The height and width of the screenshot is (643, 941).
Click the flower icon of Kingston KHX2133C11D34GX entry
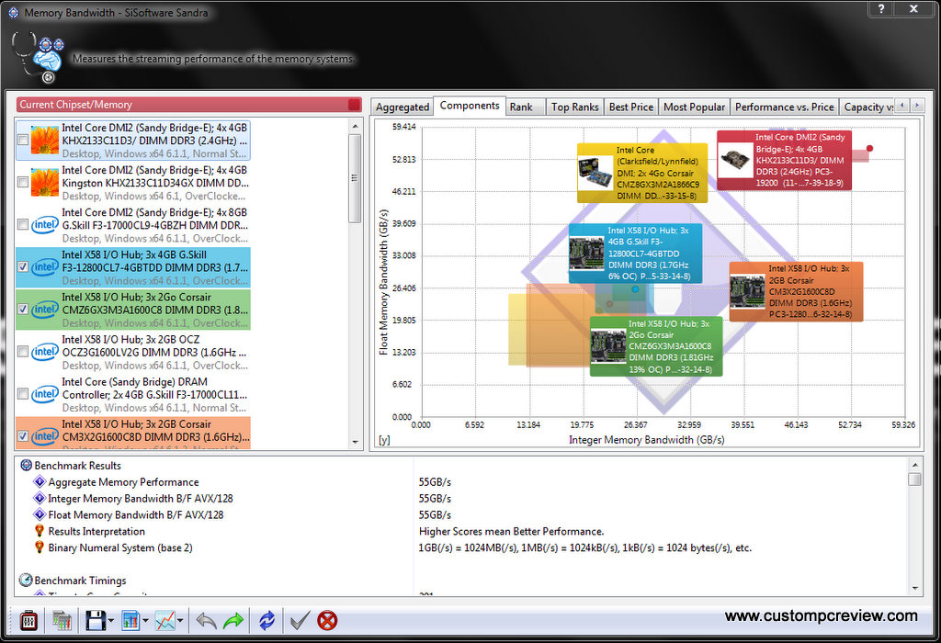tap(45, 183)
